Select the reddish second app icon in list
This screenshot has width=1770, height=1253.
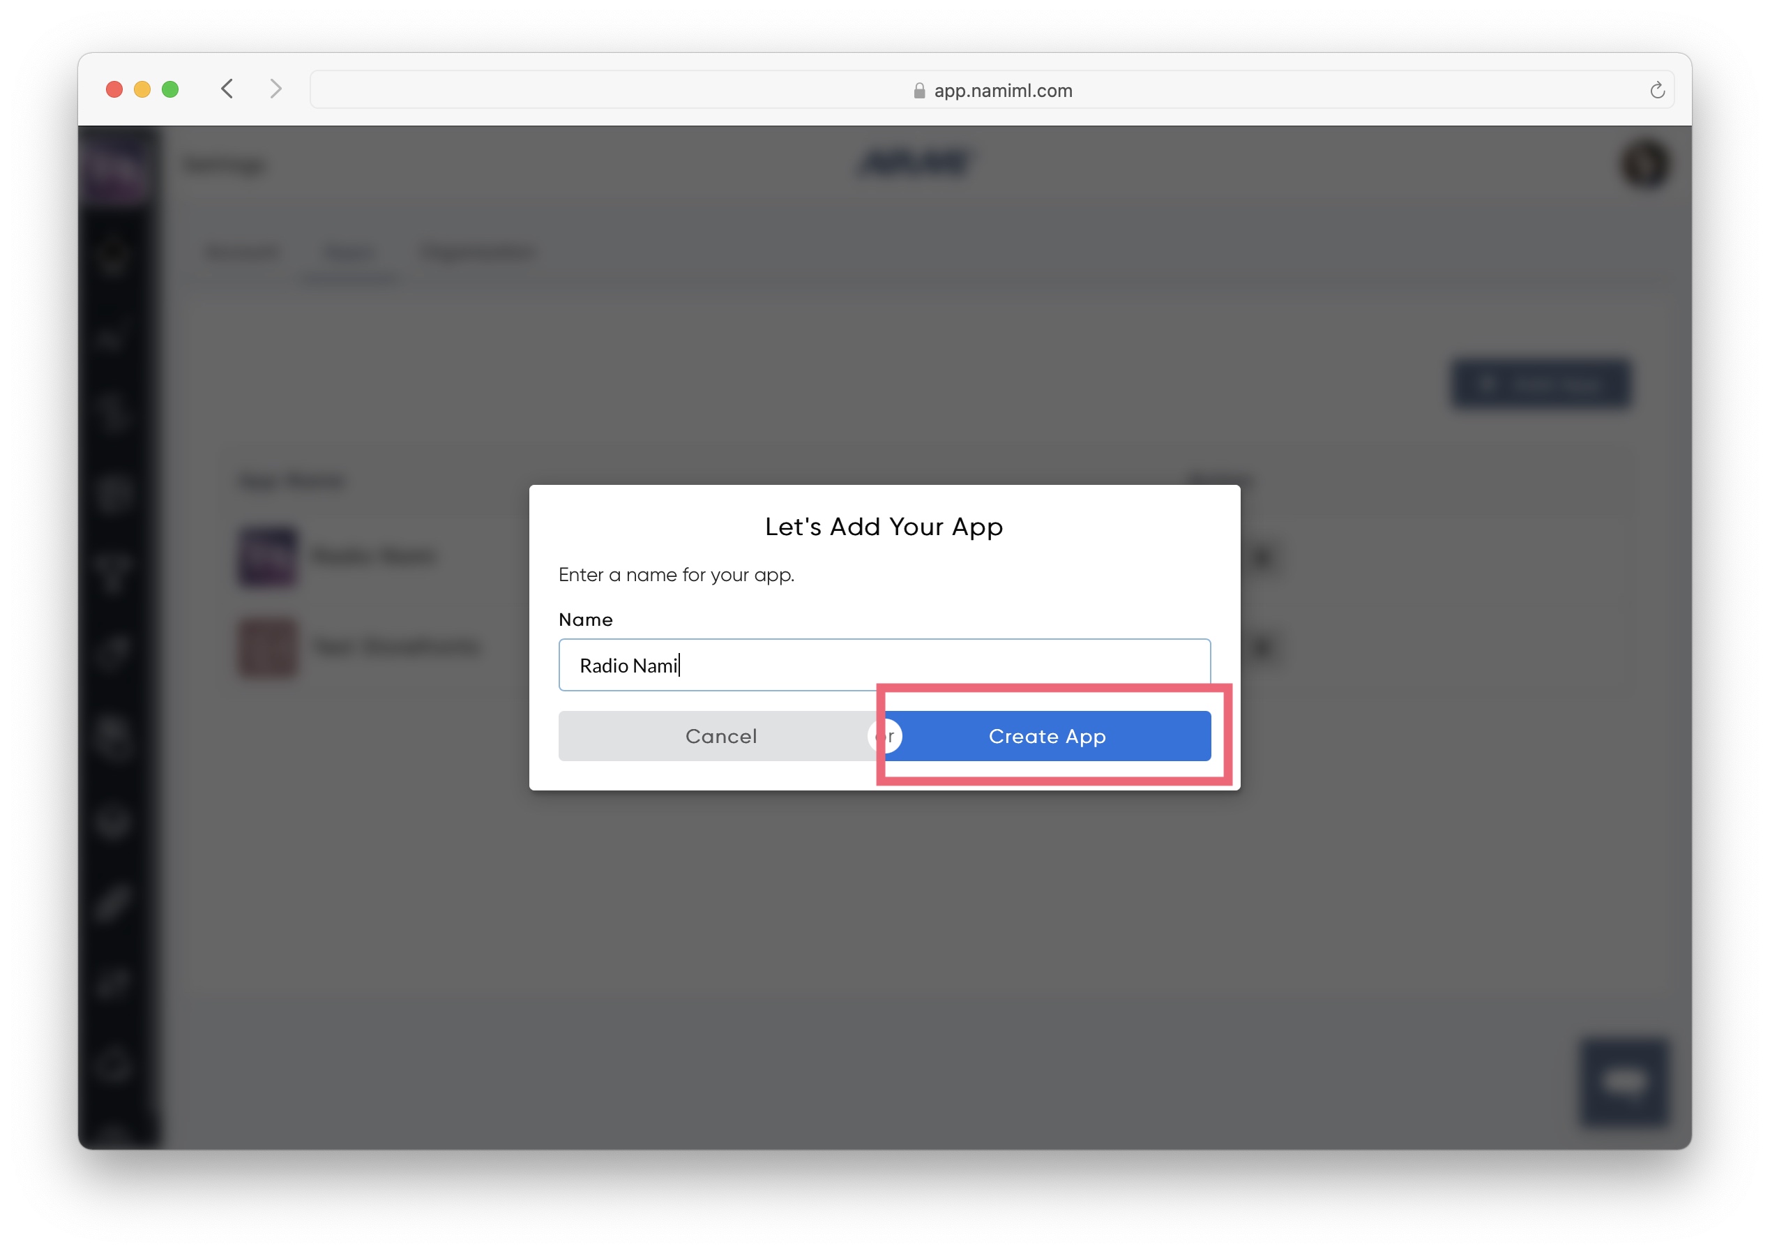coord(267,647)
